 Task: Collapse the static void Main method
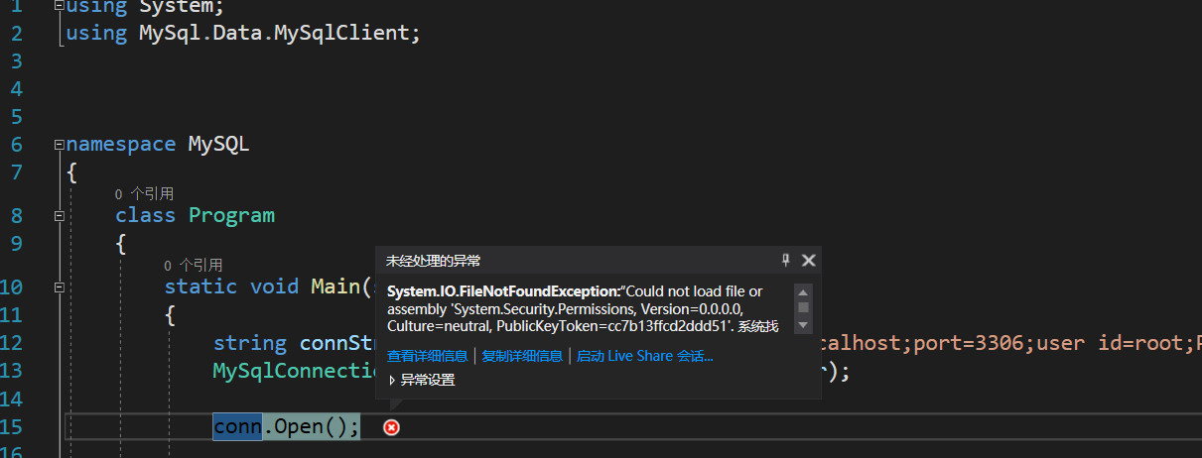tap(60, 287)
